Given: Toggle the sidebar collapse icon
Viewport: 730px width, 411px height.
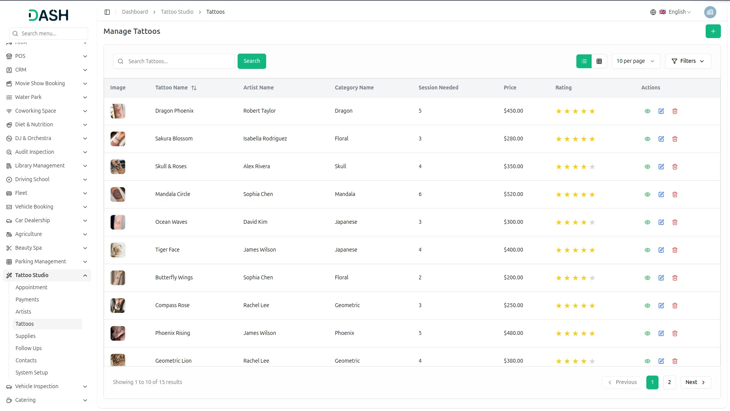Looking at the screenshot, I should [x=107, y=12].
